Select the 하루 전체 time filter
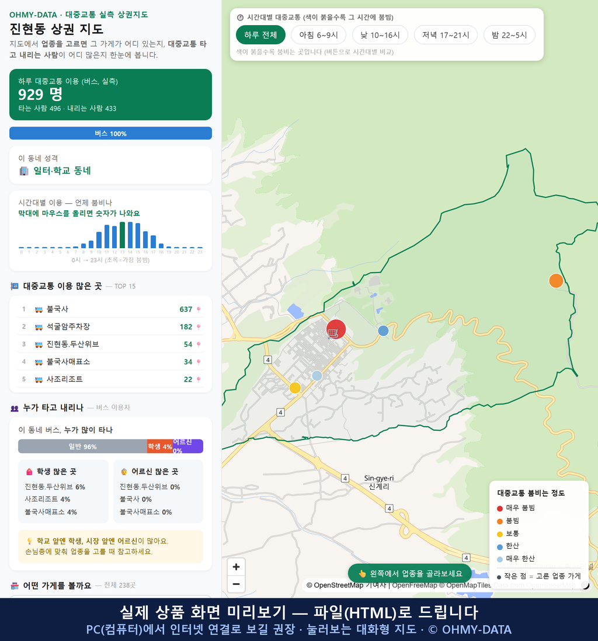This screenshot has width=598, height=641. click(x=260, y=35)
